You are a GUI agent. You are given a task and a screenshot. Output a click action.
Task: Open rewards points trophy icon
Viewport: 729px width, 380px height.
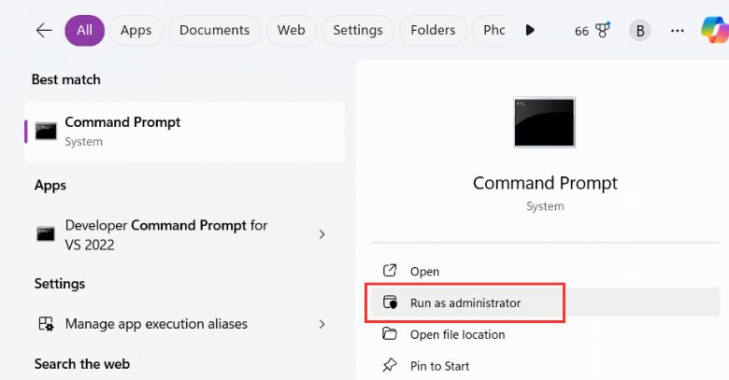[x=603, y=31]
